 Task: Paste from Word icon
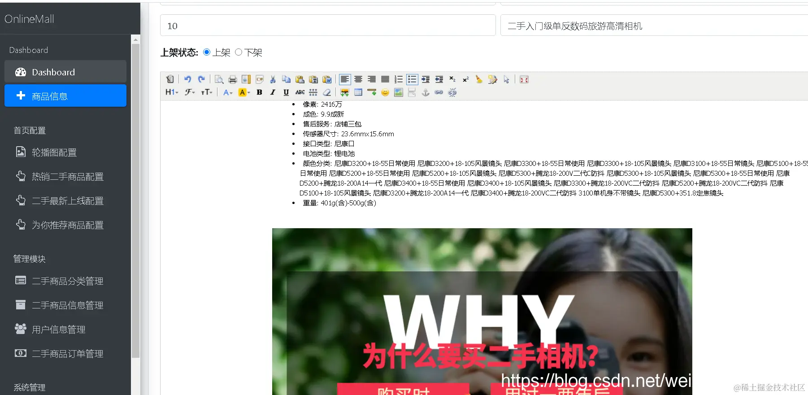click(x=327, y=79)
